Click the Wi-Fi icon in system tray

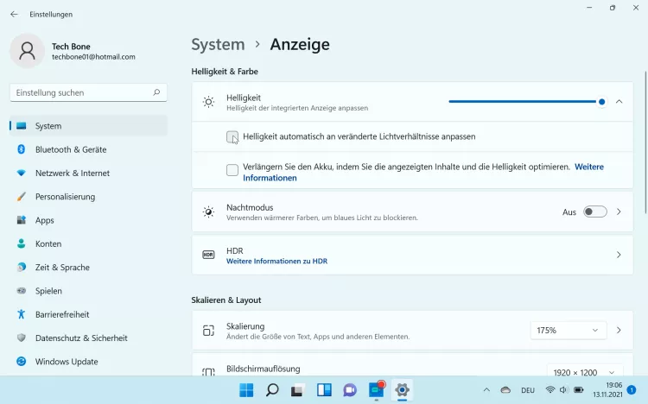pos(550,389)
